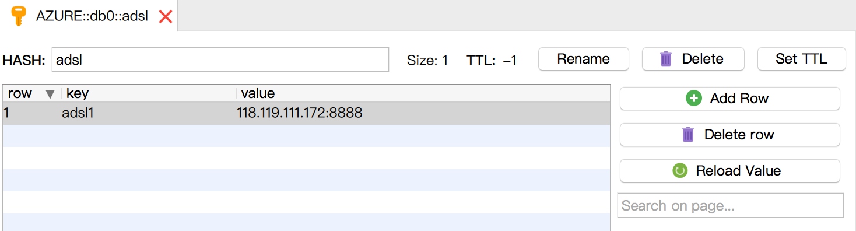
Task: Reload Value using the green refresh icon
Action: pyautogui.click(x=729, y=171)
